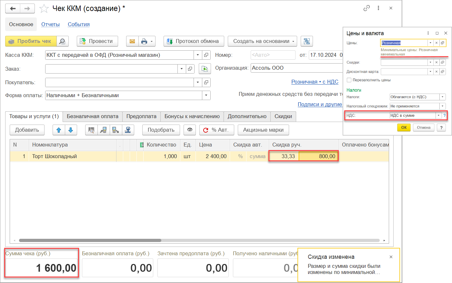Move row up with blue arrow
The width and height of the screenshot is (452, 283).
coord(59,130)
